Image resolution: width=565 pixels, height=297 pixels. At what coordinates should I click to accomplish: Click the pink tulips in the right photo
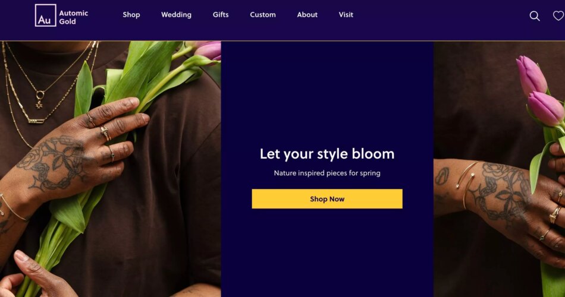click(x=540, y=92)
